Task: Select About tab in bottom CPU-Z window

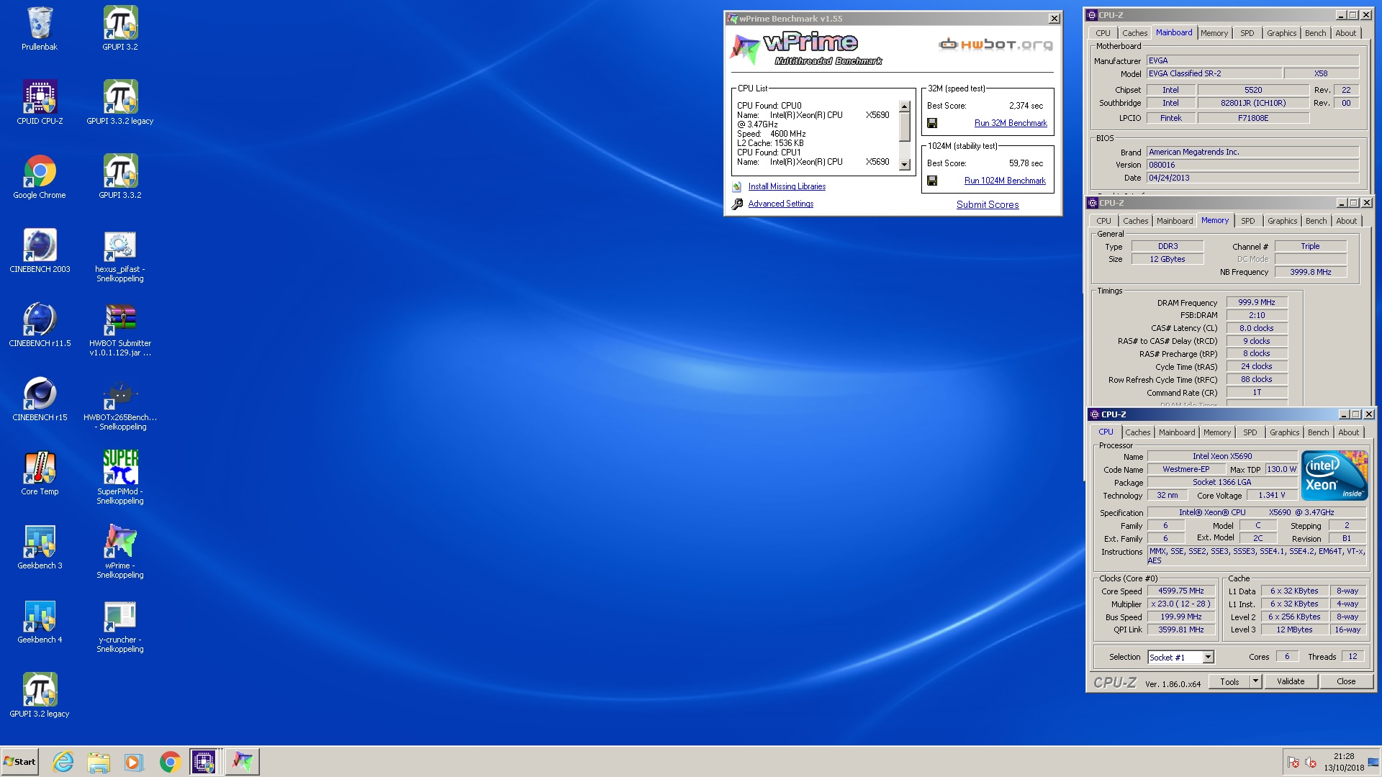Action: [1349, 432]
